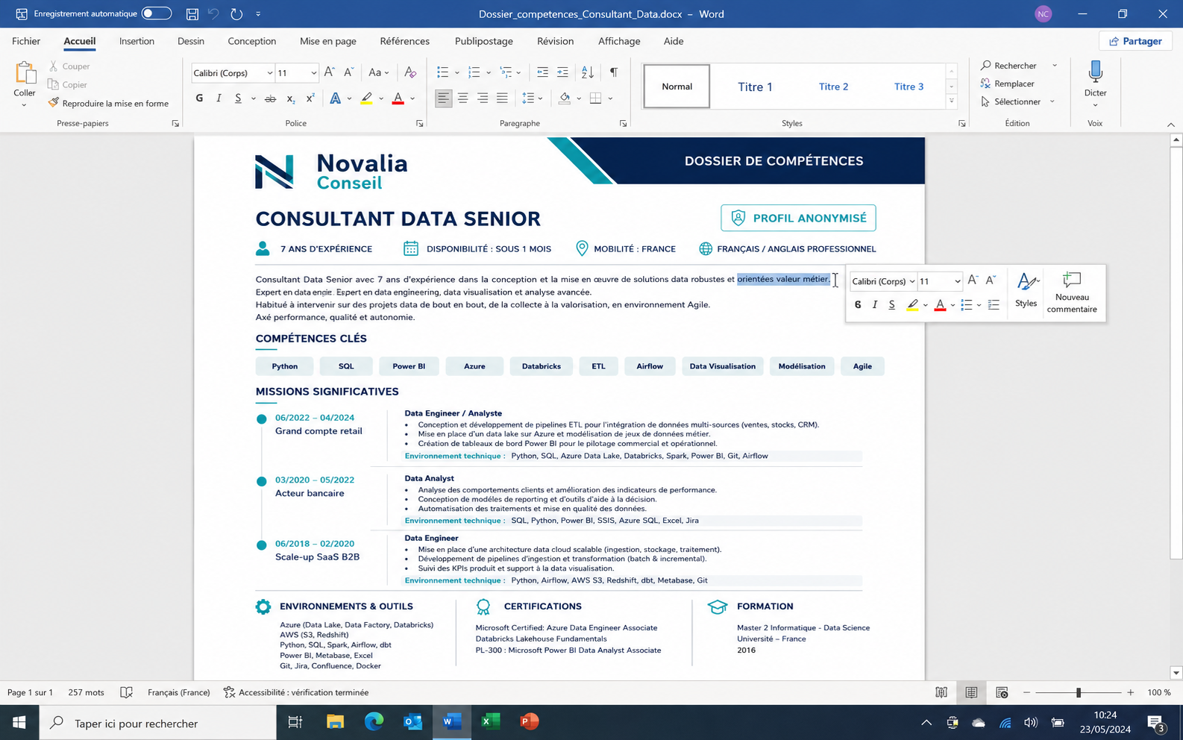
Task: Open the Change Case (Aa) dropdown
Action: pos(379,72)
